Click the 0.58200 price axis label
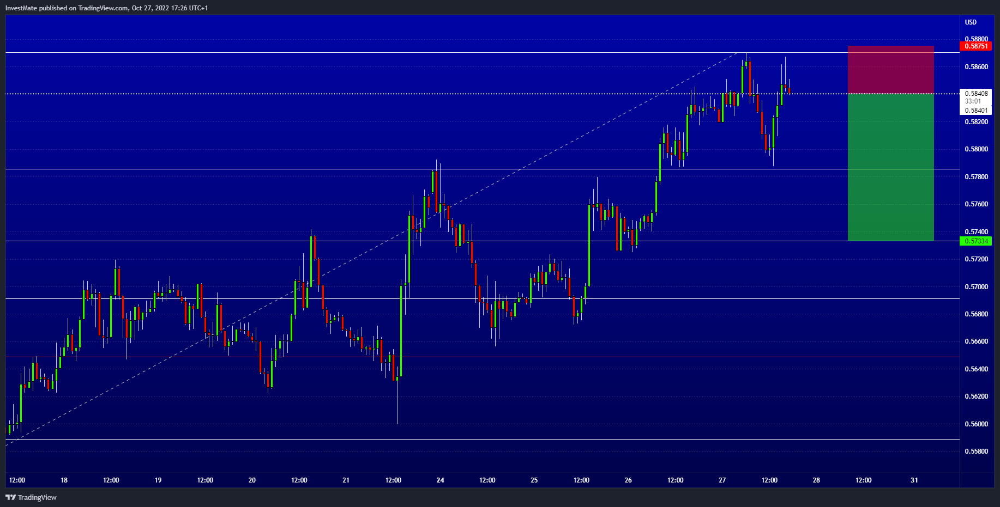Image resolution: width=1000 pixels, height=507 pixels. (x=976, y=122)
